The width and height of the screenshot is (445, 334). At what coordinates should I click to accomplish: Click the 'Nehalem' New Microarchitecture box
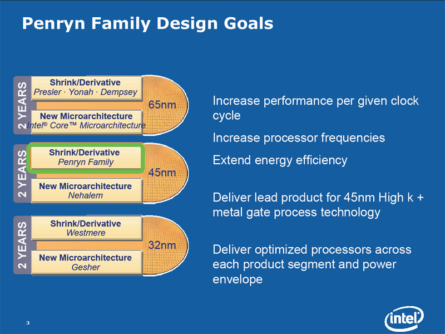coord(86,190)
